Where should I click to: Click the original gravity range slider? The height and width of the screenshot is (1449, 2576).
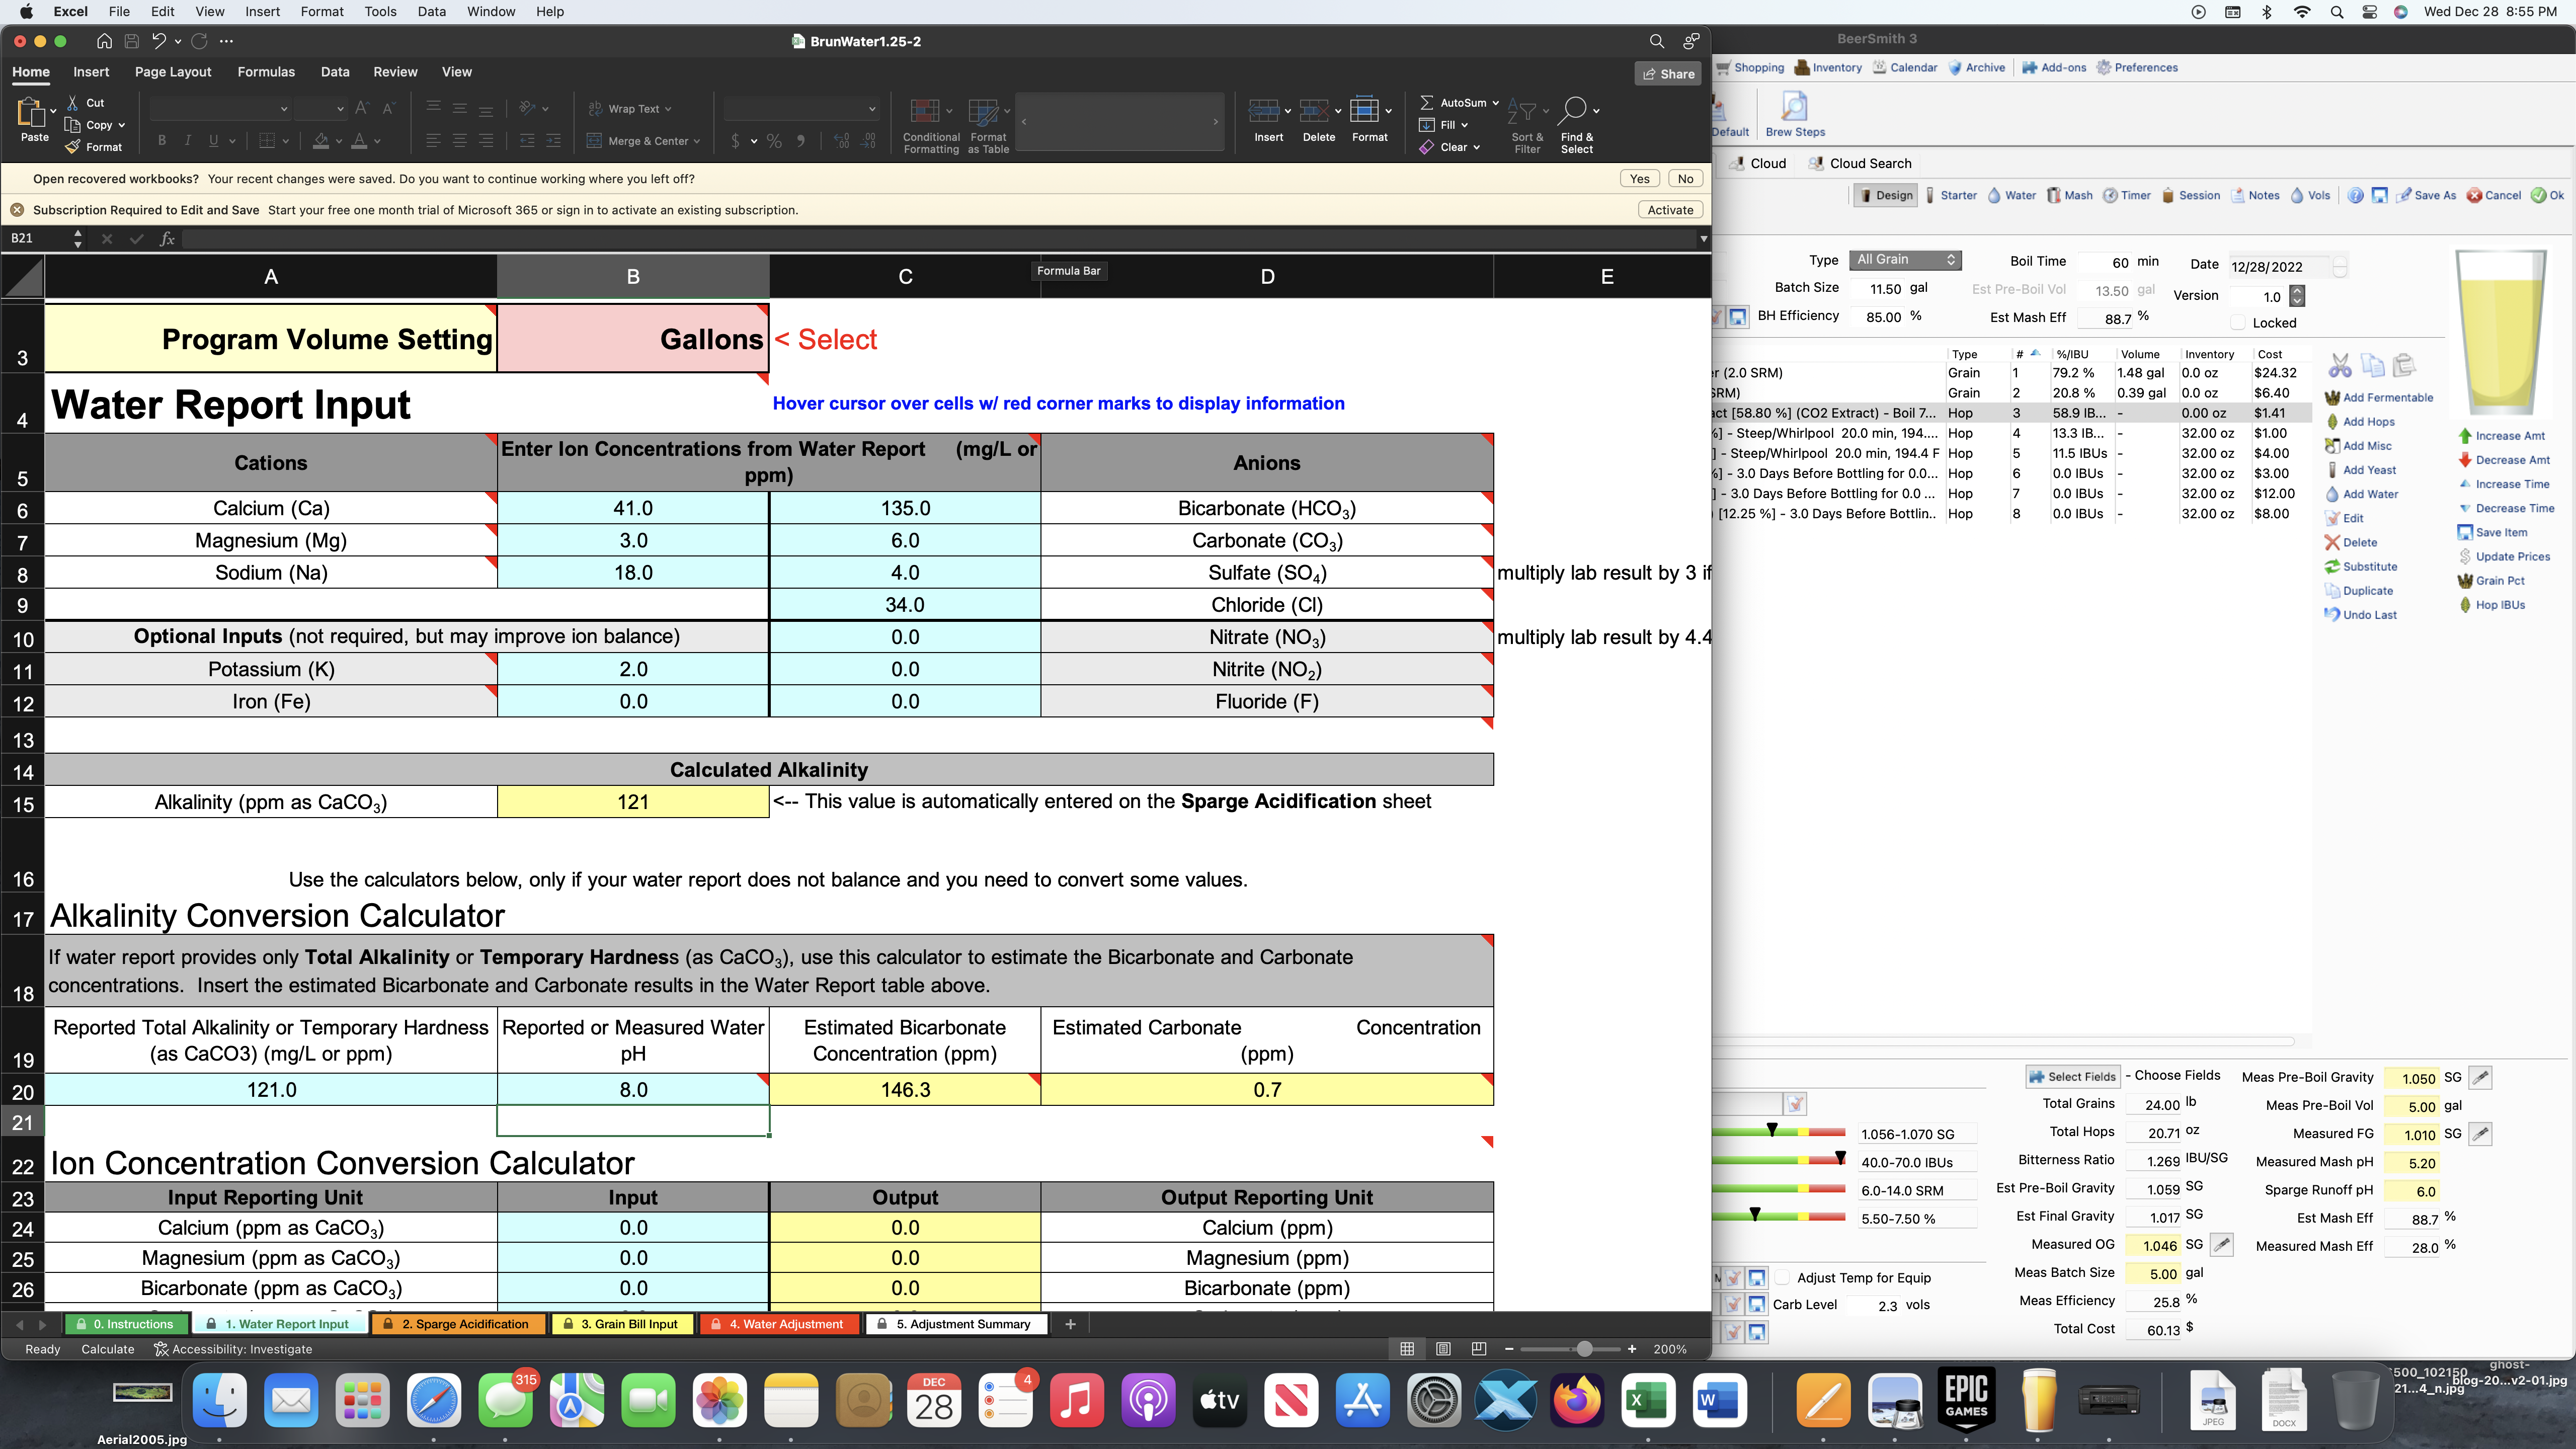1778,1132
